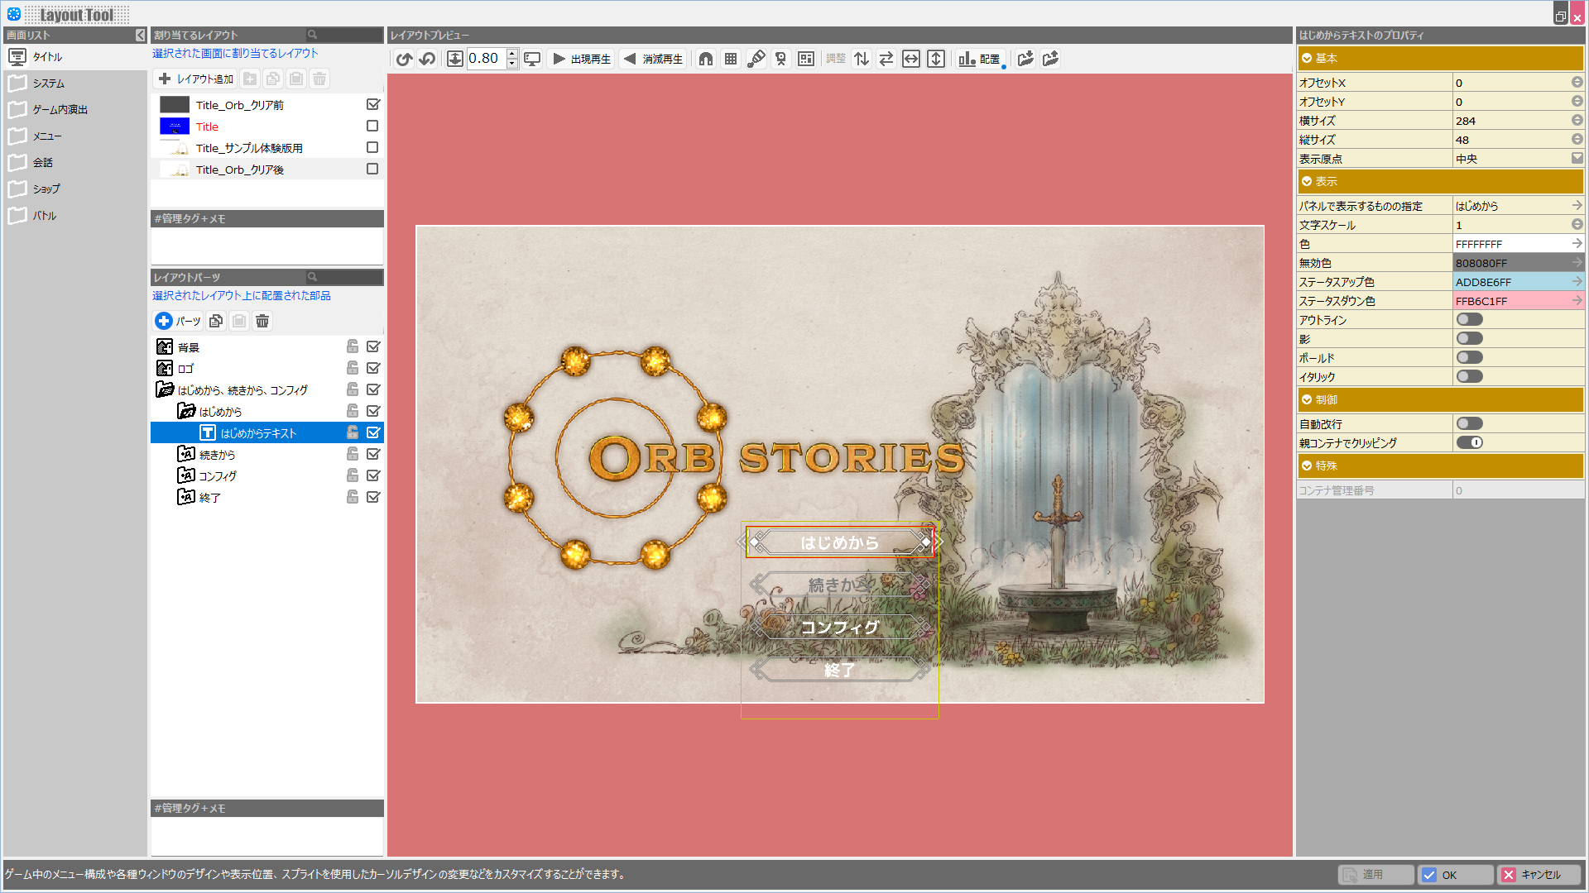Collapse the 基本 properties section
1589x893 pixels.
[x=1307, y=58]
